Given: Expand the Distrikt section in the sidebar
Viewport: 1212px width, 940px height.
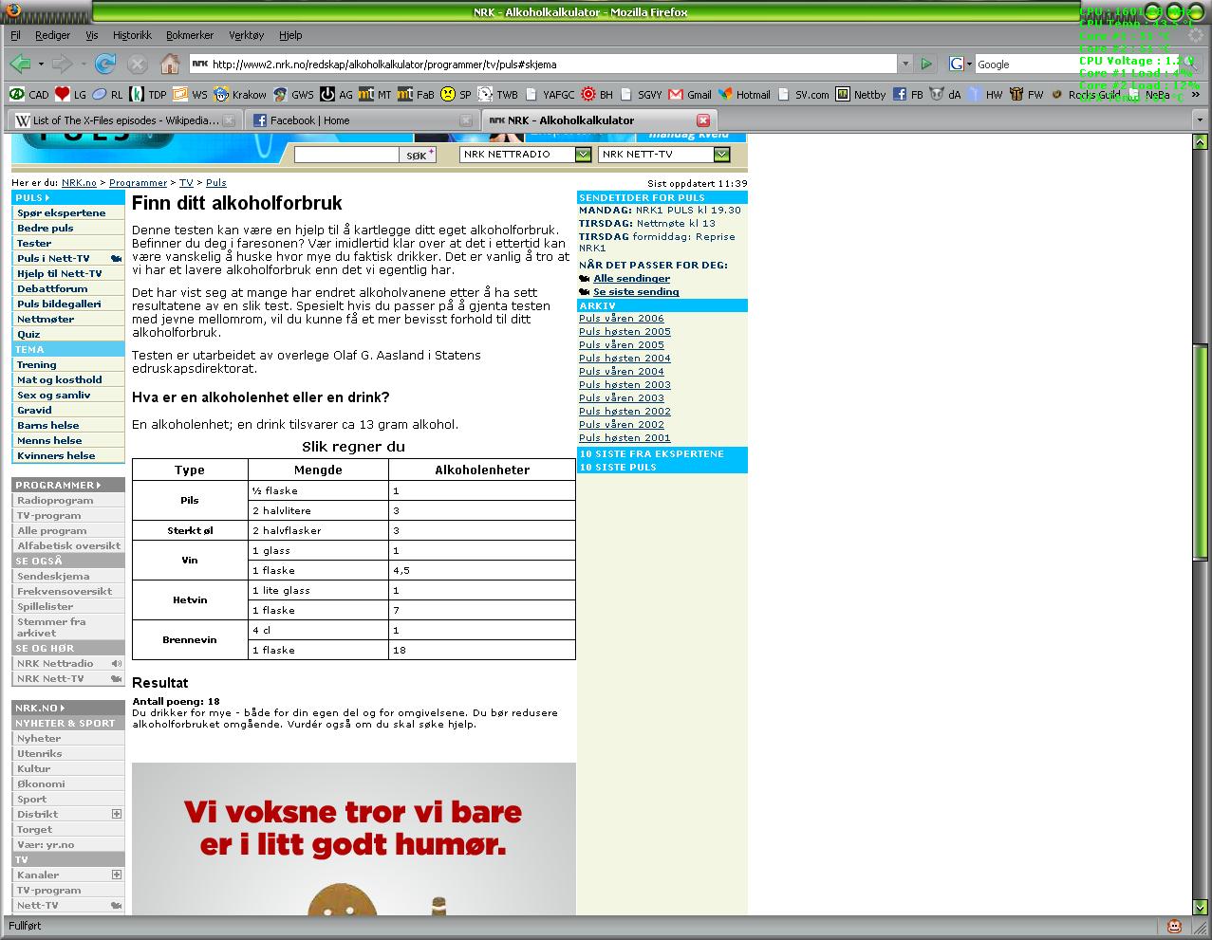Looking at the screenshot, I should point(117,814).
